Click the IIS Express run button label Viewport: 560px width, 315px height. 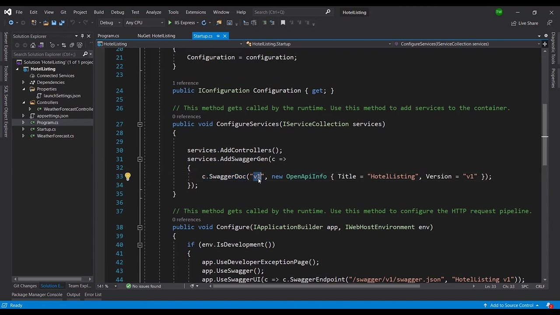click(x=184, y=23)
